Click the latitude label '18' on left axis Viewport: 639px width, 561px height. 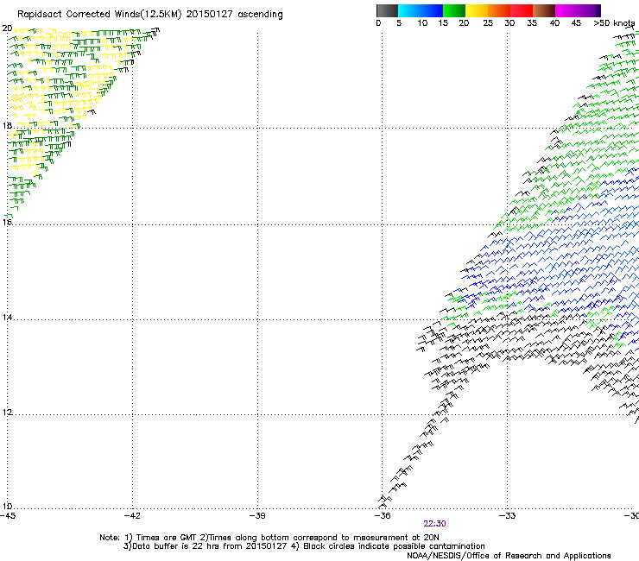click(x=7, y=125)
